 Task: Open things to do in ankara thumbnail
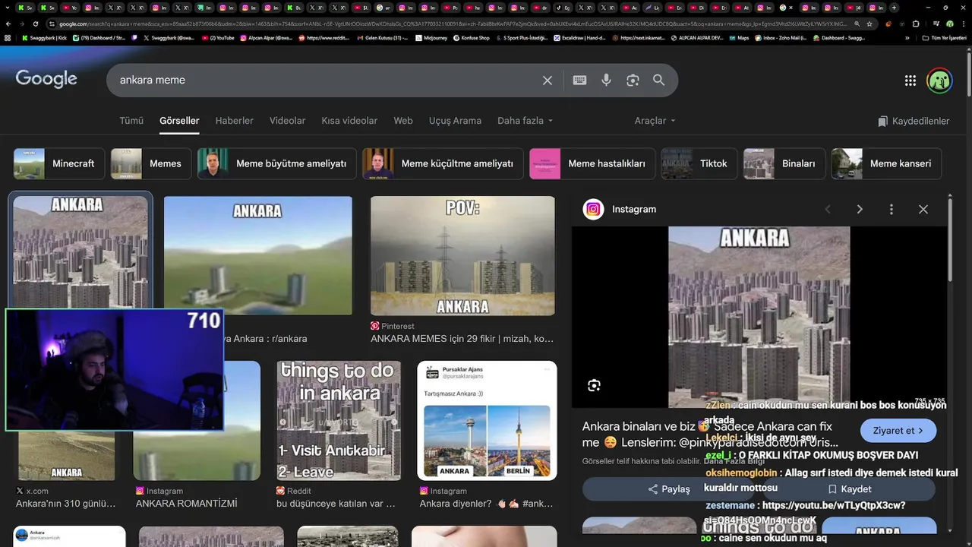point(339,420)
